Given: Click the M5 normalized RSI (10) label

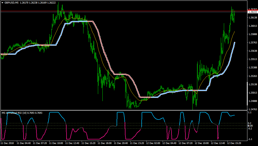Looking at the screenshot, I should (14, 113).
